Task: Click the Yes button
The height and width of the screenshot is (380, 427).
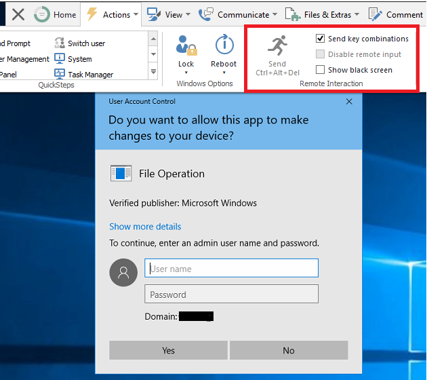Action: [168, 350]
